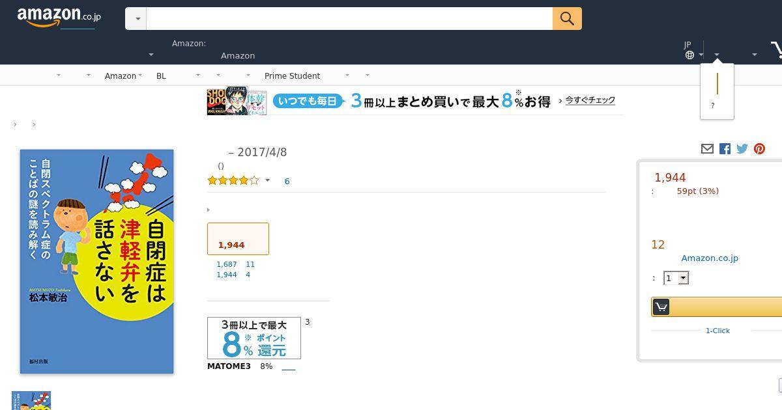Open the Shoe Dog book banner thumbnail
Image resolution: width=782 pixels, height=410 pixels.
(216, 102)
